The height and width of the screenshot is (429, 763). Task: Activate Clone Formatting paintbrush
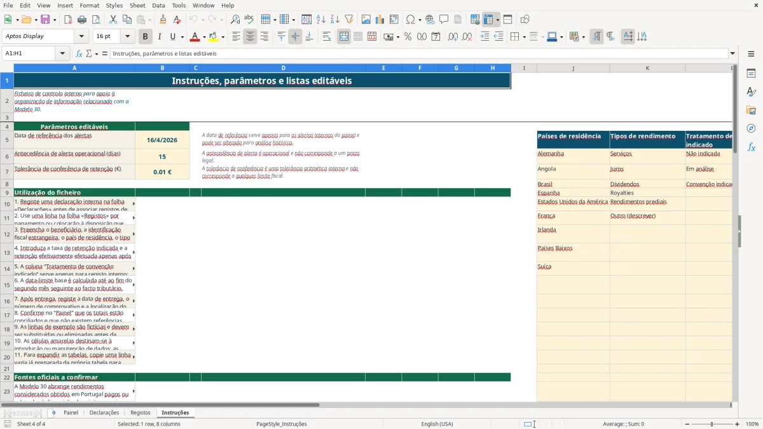(163, 20)
